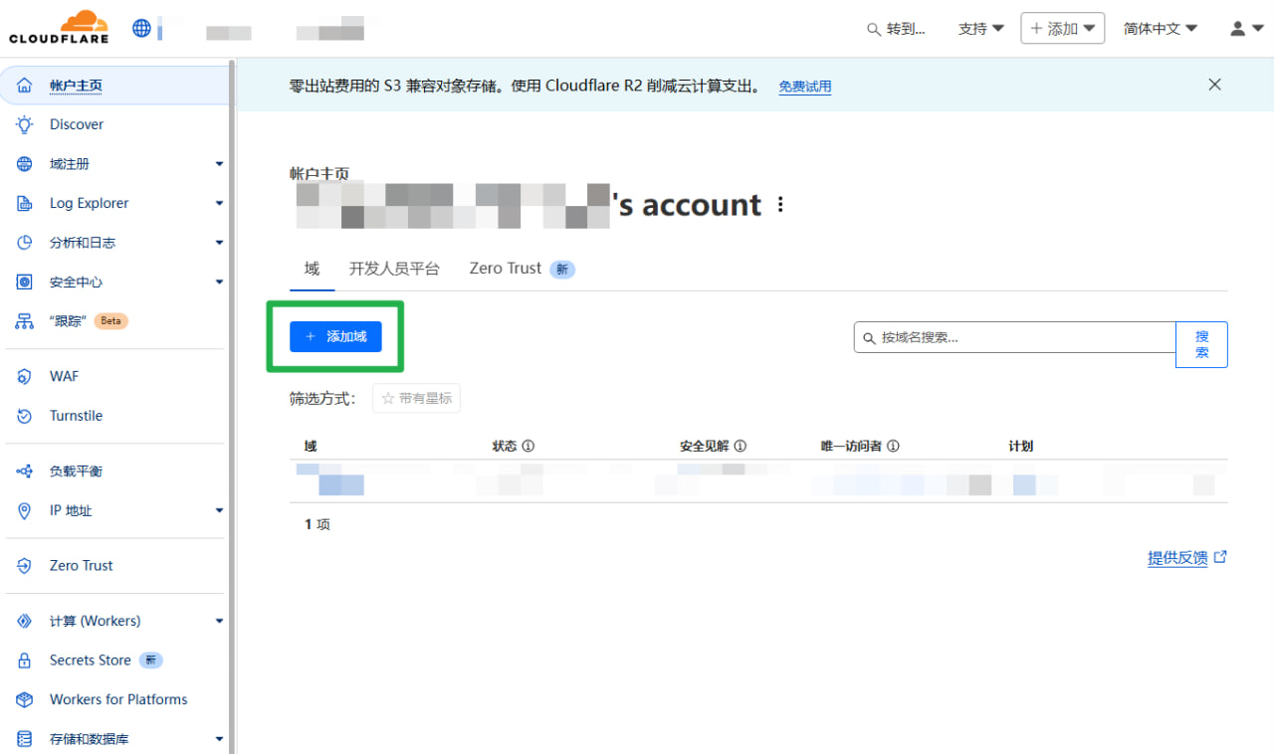The image size is (1274, 754).
Task: Click the globe icon next to the logo
Action: pos(141,29)
